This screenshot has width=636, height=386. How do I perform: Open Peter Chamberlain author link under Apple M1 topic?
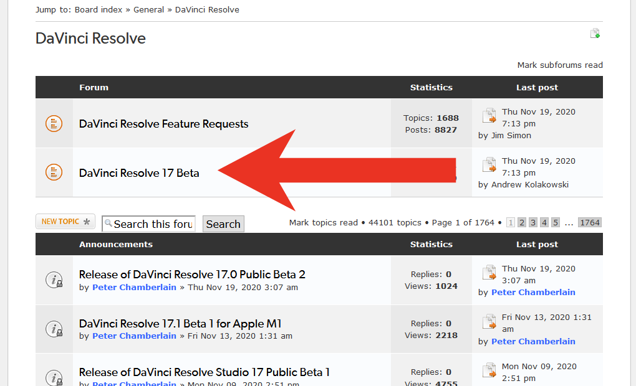click(134, 336)
